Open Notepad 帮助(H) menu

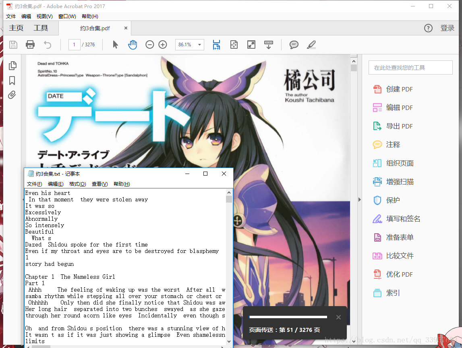click(x=122, y=184)
